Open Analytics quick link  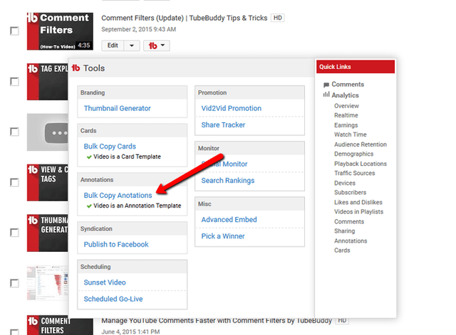tap(345, 95)
